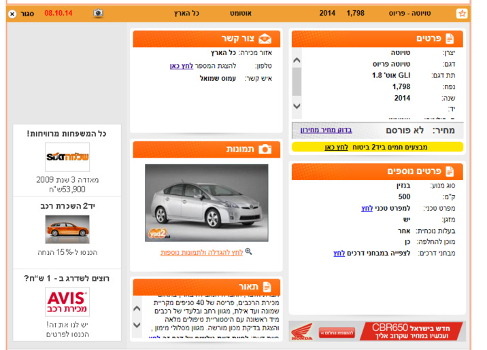Click the 15% discount ad text
Screen dimensions: 487x350
[67, 252]
